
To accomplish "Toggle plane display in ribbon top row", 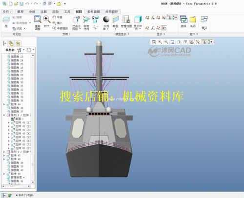I will coord(147,18).
